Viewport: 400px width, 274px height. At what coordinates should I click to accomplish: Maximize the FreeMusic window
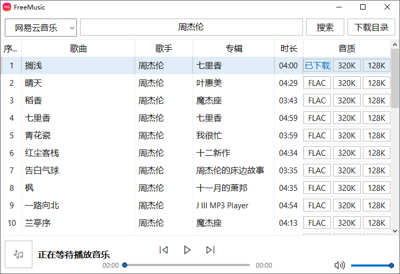[x=363, y=7]
